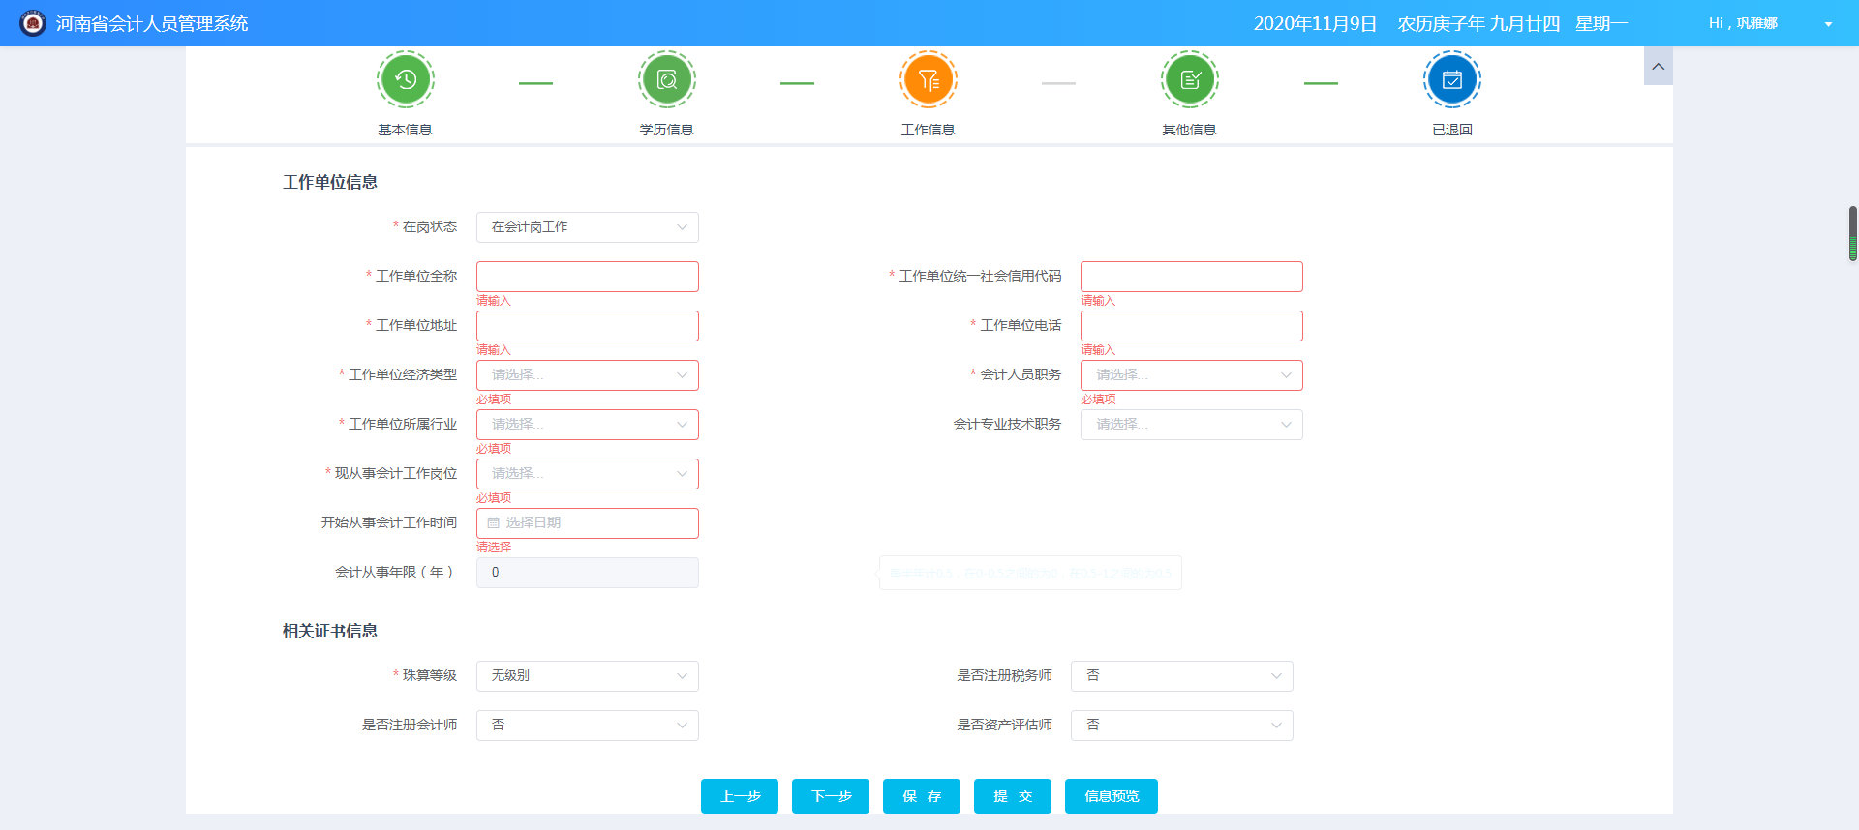
Task: Click the blue 已退回 status icon
Action: tap(1451, 79)
